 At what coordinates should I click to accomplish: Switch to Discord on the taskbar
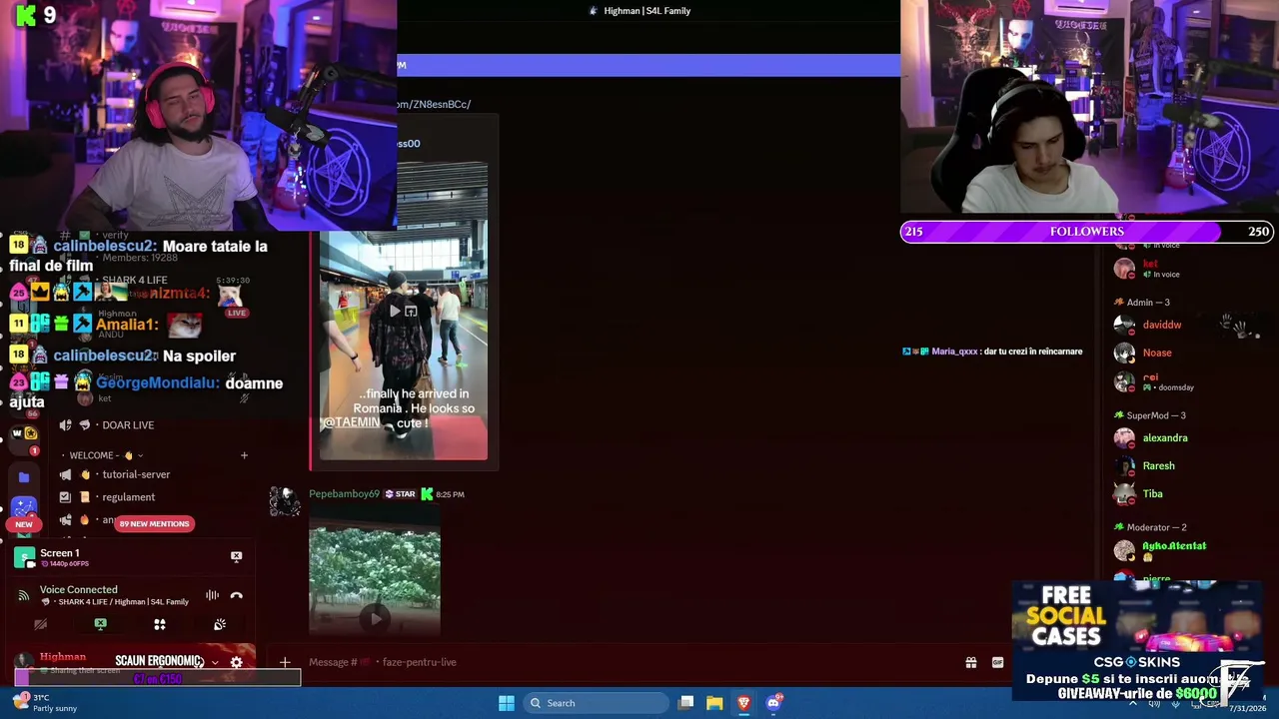pyautogui.click(x=773, y=703)
